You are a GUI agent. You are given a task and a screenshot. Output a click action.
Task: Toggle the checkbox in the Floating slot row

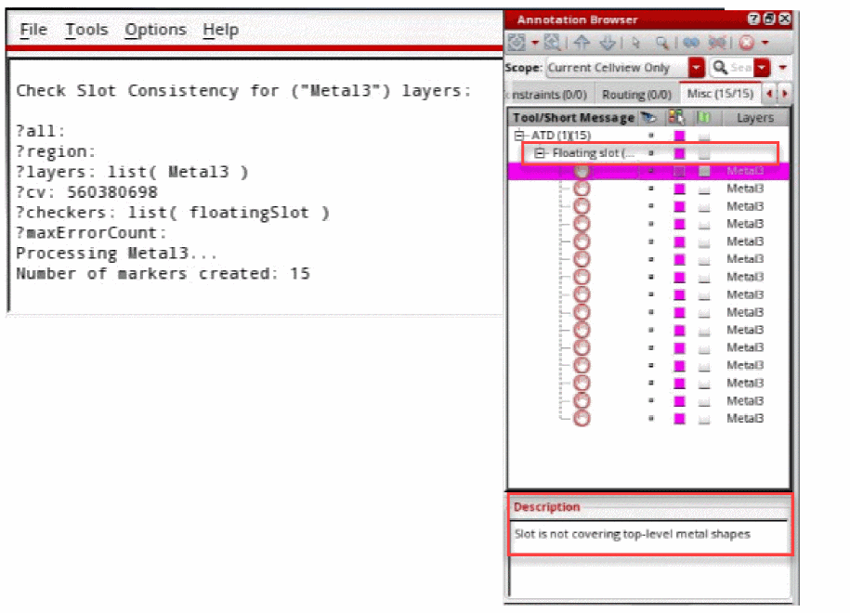tap(703, 154)
